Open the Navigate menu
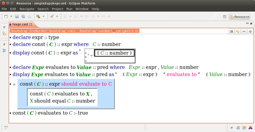Image resolution: width=255 pixels, height=132 pixels. (27, 9)
